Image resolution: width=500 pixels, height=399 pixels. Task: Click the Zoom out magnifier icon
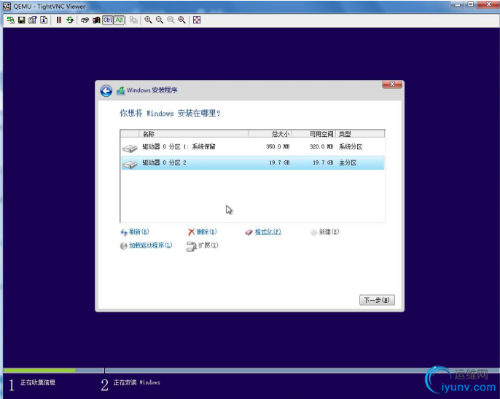click(159, 20)
